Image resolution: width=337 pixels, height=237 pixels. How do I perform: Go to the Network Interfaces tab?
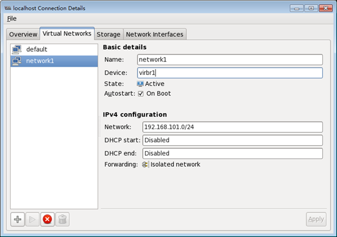pos(154,35)
